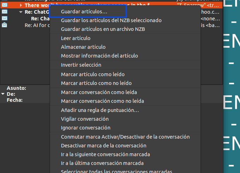
Task: Click the author cell ending 'hoo.c…'
Action: pyautogui.click(x=210, y=12)
